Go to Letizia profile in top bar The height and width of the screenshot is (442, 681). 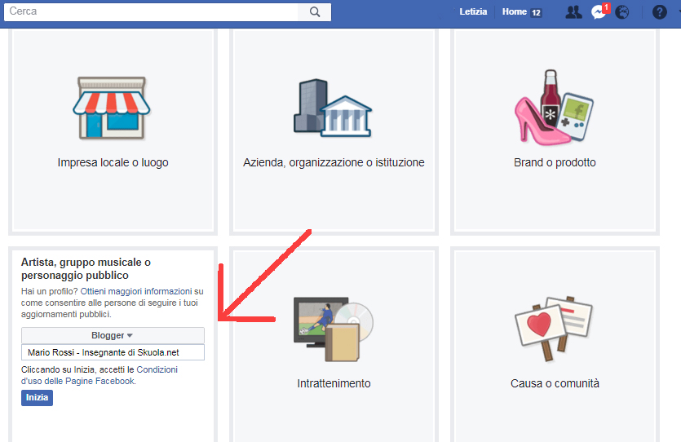click(474, 12)
